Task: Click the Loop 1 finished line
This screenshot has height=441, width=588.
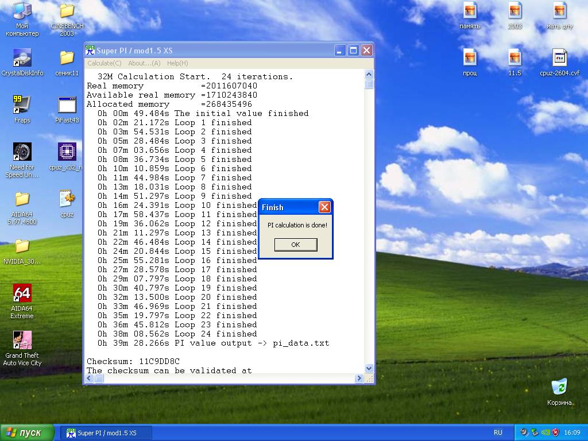Action: pos(175,123)
